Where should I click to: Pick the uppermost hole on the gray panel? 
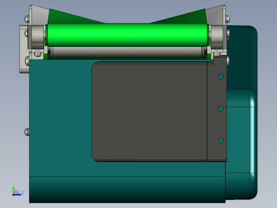coord(221,77)
